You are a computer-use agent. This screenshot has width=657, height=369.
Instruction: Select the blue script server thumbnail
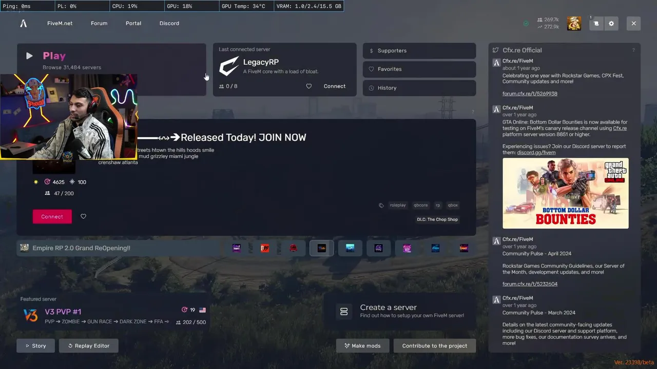point(435,248)
